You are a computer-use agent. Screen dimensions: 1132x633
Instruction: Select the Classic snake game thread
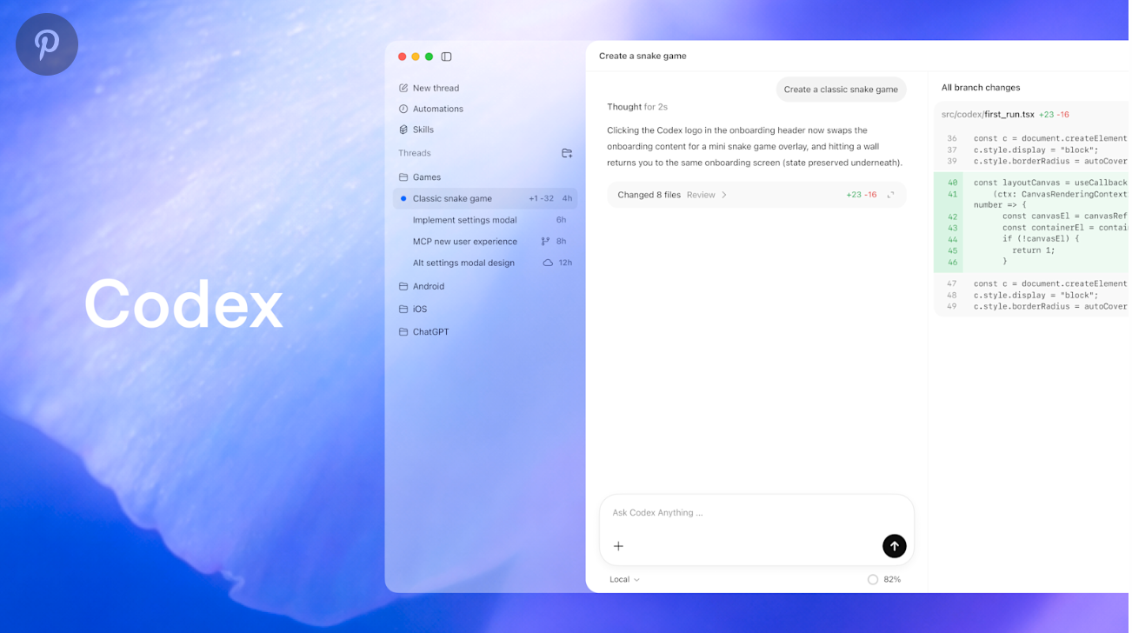pyautogui.click(x=452, y=198)
